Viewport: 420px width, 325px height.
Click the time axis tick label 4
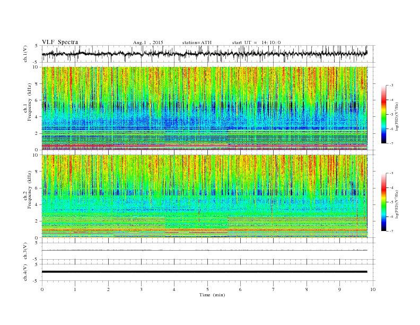tap(174, 289)
